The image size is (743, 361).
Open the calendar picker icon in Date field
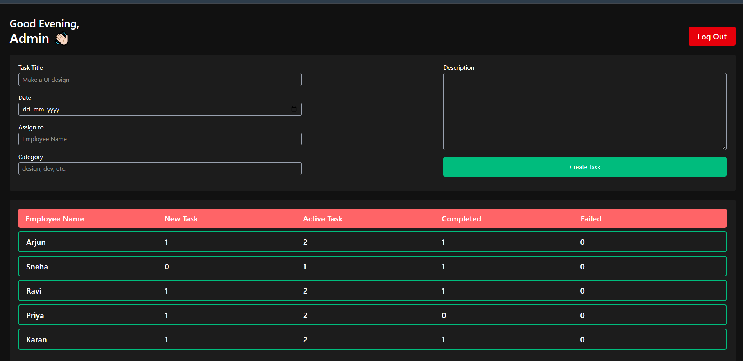[x=294, y=109]
